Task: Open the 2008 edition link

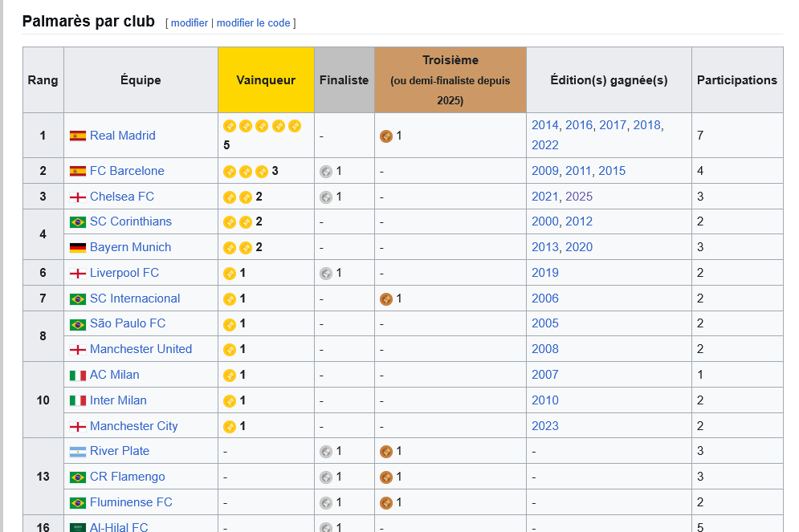Action: point(544,349)
